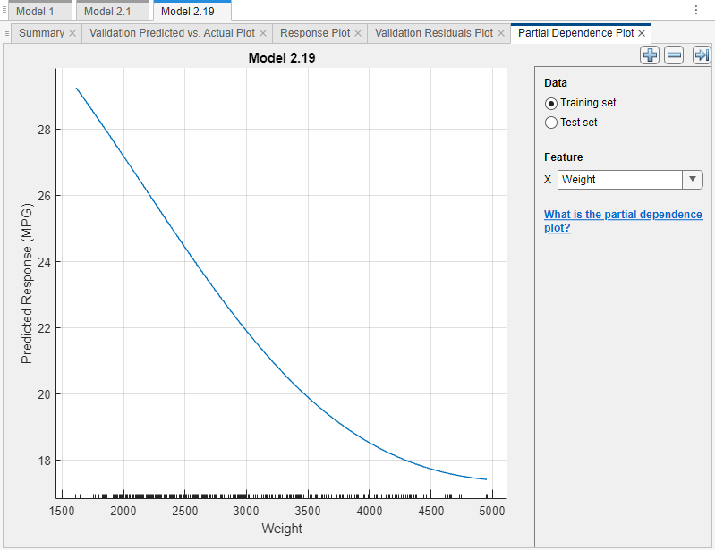Click the zoom in plus icon
The image size is (715, 550).
tap(650, 55)
